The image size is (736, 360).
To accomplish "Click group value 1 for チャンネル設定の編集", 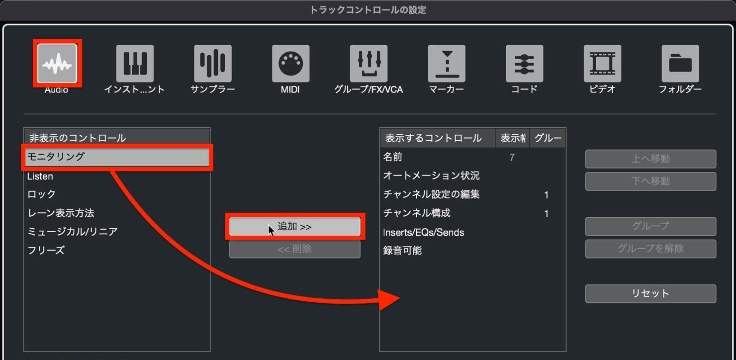I will (x=547, y=195).
